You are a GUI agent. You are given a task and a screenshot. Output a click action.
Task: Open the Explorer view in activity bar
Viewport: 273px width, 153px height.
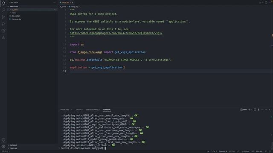pyautogui.click(x=3, y=3)
